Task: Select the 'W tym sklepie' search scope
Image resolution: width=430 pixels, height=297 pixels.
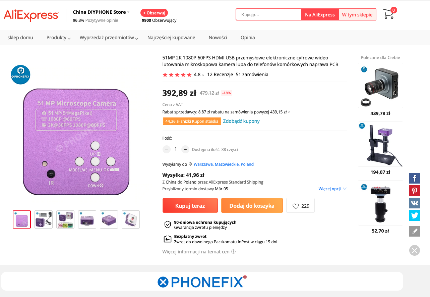Action: pos(357,15)
